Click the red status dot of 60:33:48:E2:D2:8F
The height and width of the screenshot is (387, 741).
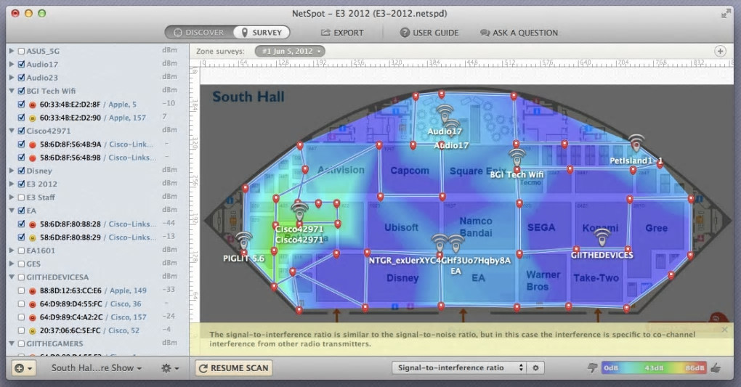pos(33,105)
